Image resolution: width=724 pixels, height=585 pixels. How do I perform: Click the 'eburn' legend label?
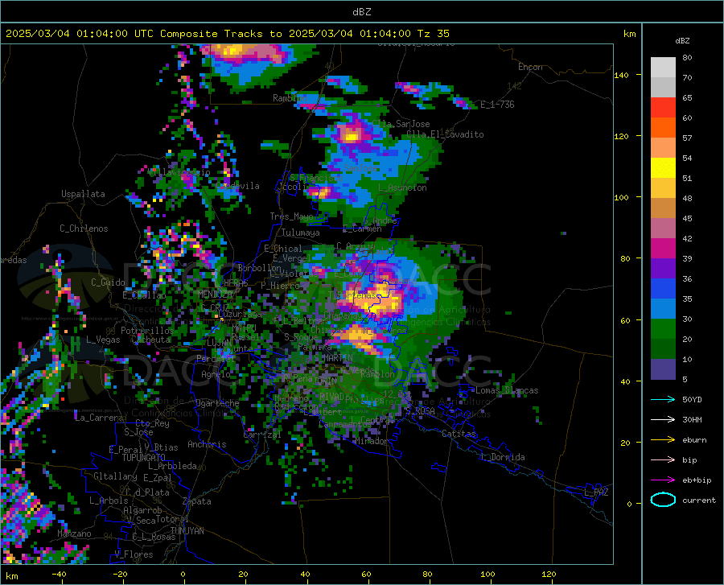(694, 439)
